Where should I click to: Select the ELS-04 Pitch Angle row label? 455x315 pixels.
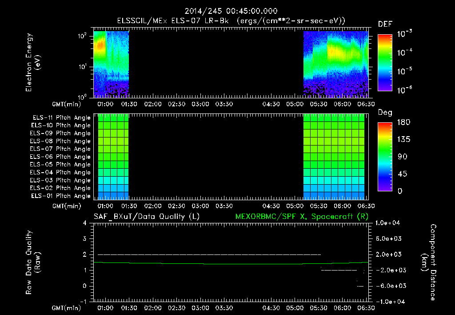pos(60,172)
